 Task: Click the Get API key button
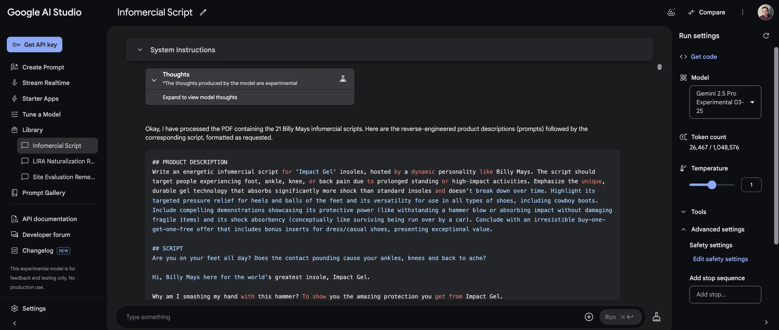tap(35, 44)
